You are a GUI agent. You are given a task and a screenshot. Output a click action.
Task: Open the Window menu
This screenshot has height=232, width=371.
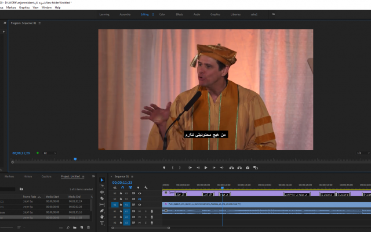[x=46, y=8]
